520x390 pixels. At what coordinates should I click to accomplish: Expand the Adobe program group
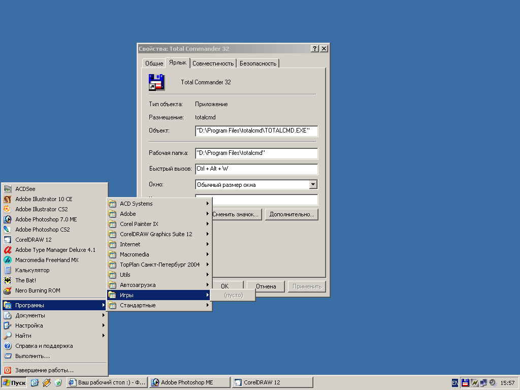[x=159, y=214]
